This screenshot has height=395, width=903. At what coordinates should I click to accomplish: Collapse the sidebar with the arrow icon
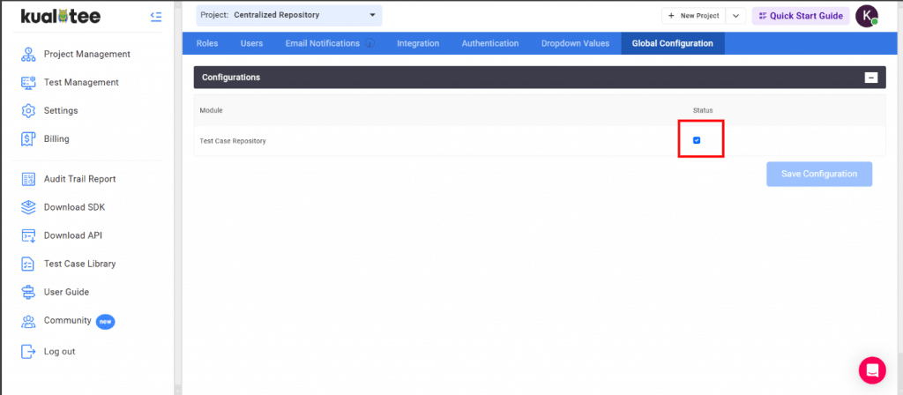155,16
